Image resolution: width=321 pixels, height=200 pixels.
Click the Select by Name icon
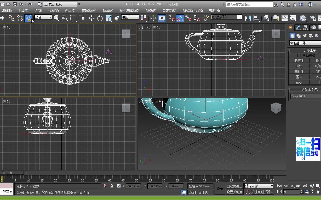65,18
